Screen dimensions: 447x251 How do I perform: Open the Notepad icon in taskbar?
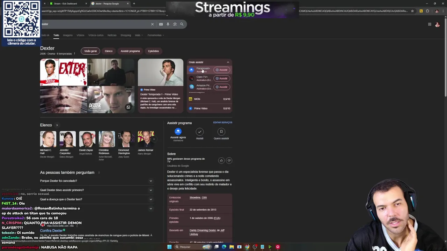coord(262,247)
